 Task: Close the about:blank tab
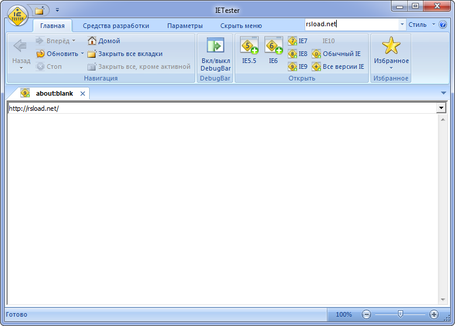pos(83,93)
